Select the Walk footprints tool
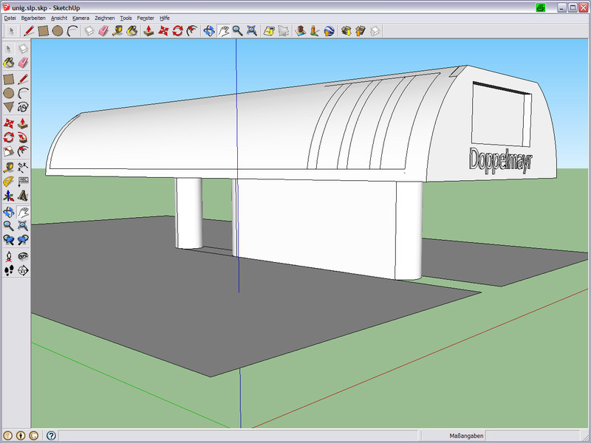The image size is (591, 443). (x=9, y=270)
